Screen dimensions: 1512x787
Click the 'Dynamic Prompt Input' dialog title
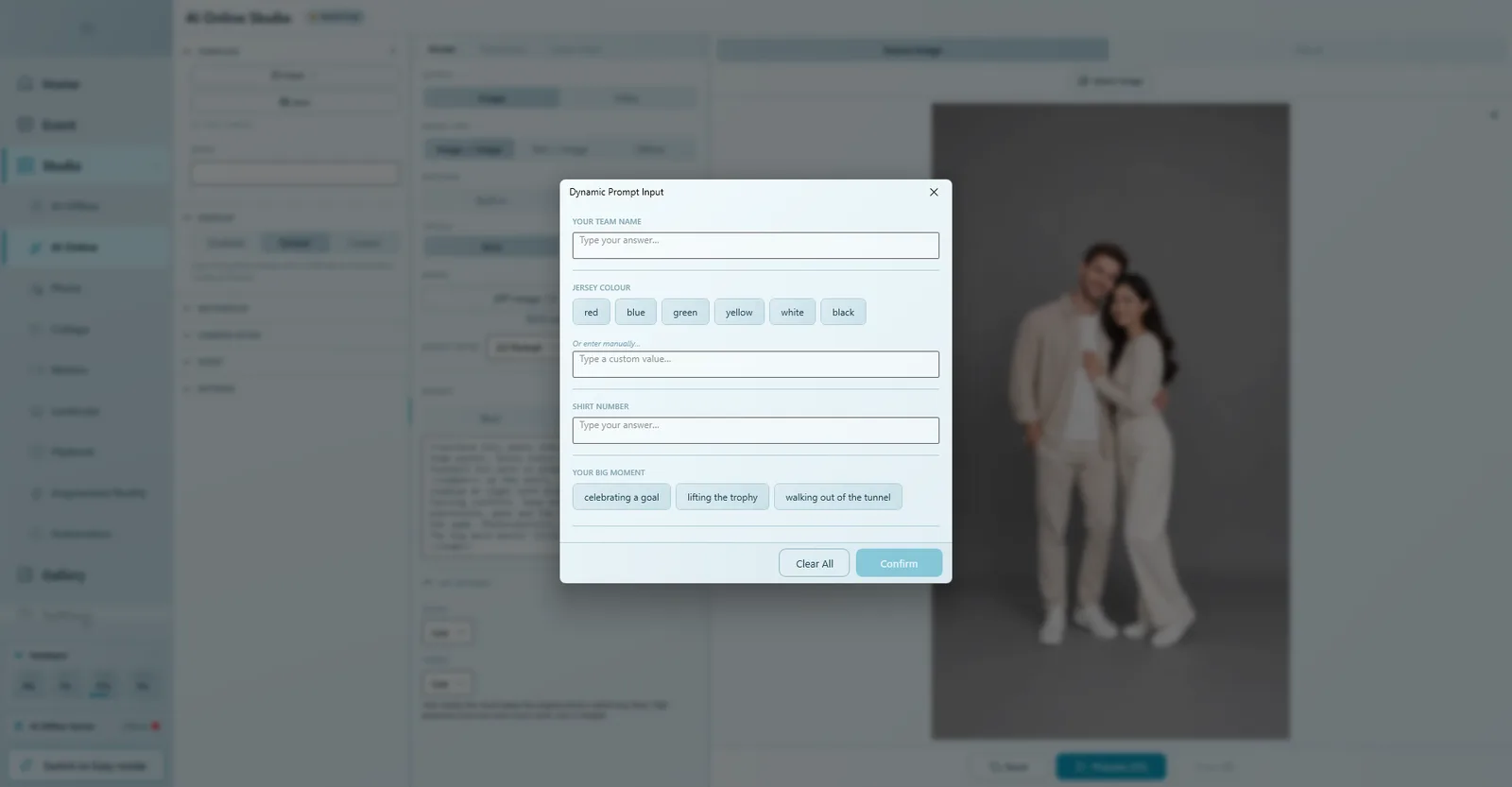click(x=616, y=192)
